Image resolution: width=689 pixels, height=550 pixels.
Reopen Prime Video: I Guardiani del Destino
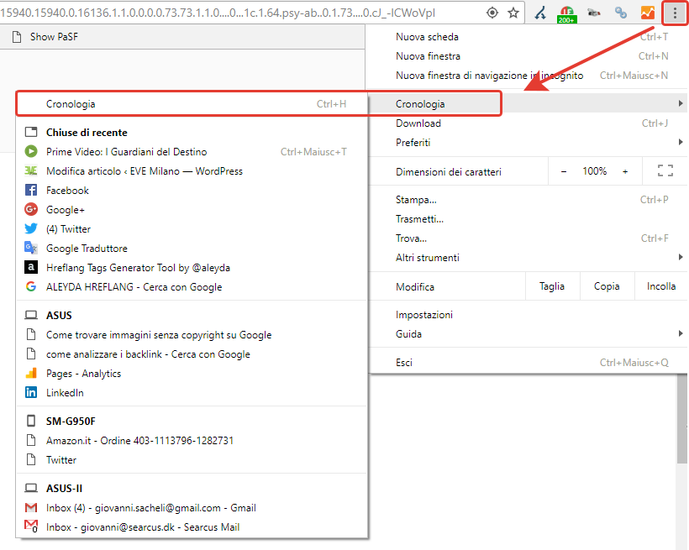pos(192,152)
